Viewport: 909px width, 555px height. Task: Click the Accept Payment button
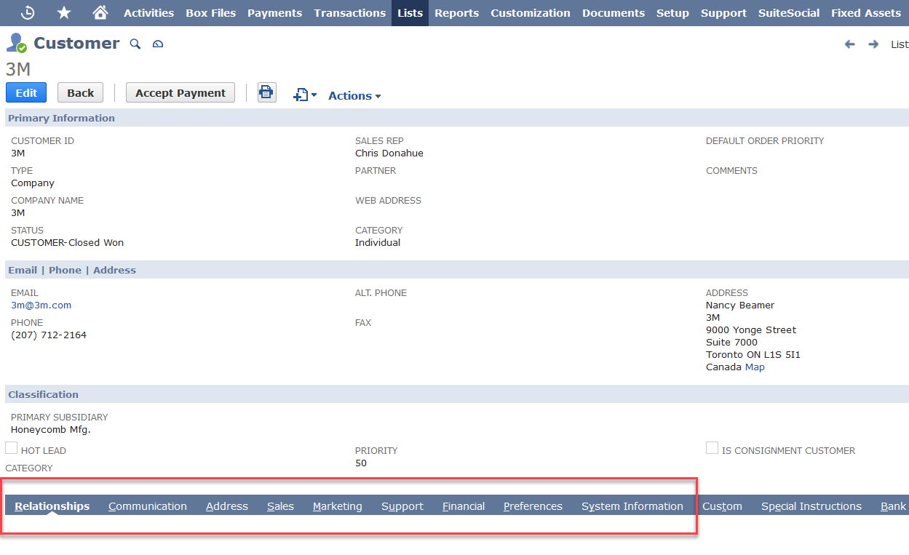tap(180, 92)
